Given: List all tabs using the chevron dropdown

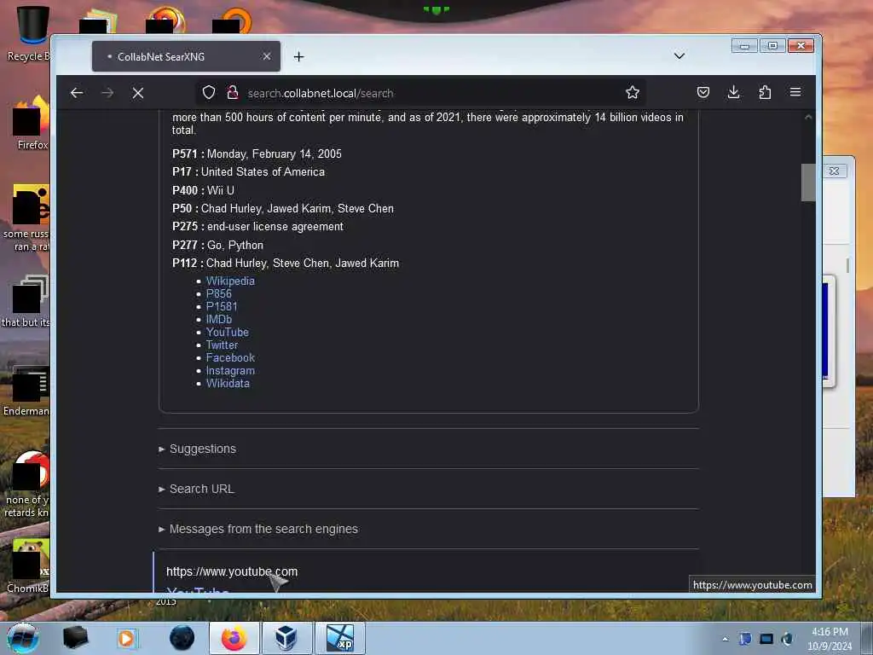Looking at the screenshot, I should [x=679, y=56].
